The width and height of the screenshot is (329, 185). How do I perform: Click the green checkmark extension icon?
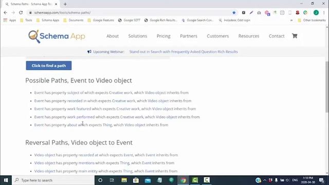[305, 12]
